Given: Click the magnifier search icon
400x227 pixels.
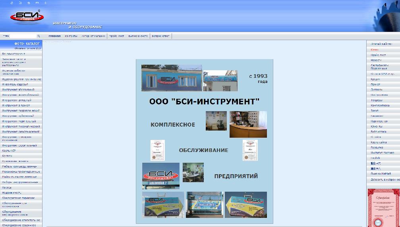Looking at the screenshot, I should [x=39, y=36].
